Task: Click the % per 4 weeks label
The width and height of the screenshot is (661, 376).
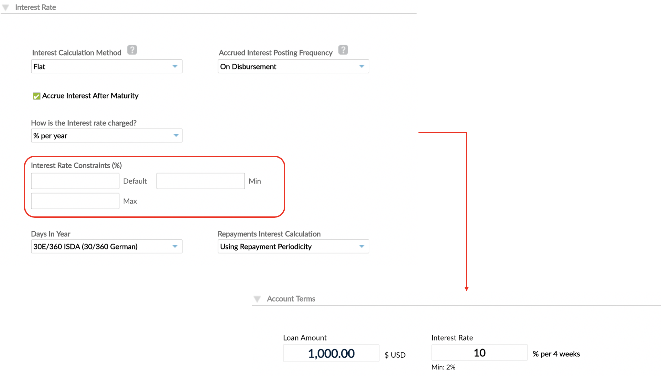Action: click(x=556, y=354)
